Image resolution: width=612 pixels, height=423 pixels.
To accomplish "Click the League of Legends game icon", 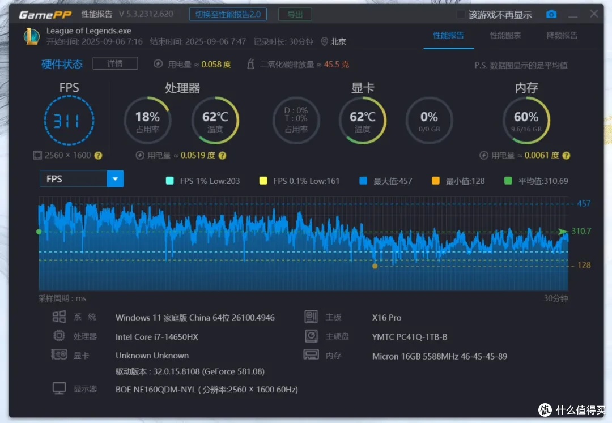I will click(32, 36).
